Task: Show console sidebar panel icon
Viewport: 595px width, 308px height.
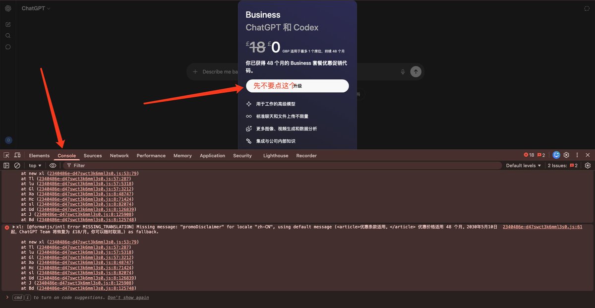Action: click(6, 166)
